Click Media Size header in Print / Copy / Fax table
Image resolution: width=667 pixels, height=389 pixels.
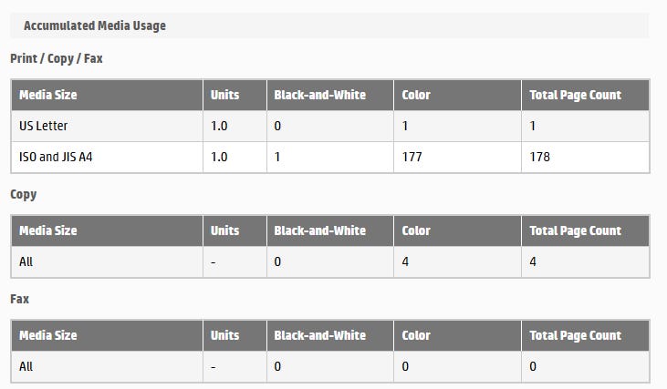click(x=48, y=95)
